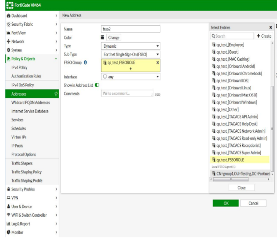
Task: Expand the Security Profiles chevron
Action: [x=56, y=189]
